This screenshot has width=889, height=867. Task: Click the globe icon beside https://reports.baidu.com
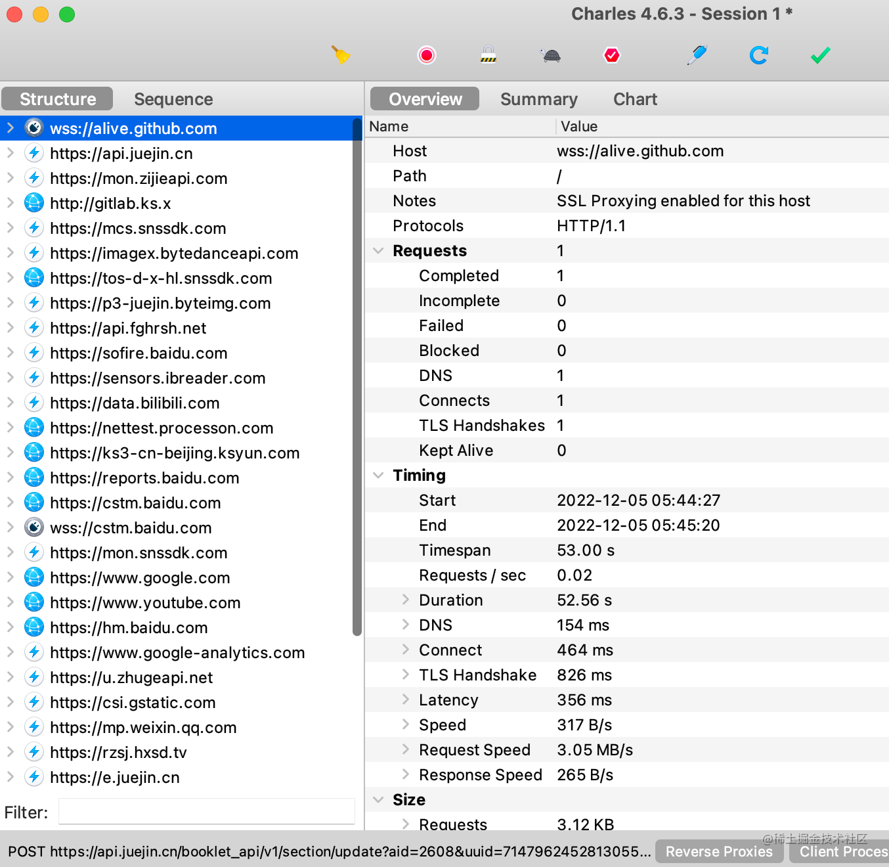pyautogui.click(x=34, y=478)
